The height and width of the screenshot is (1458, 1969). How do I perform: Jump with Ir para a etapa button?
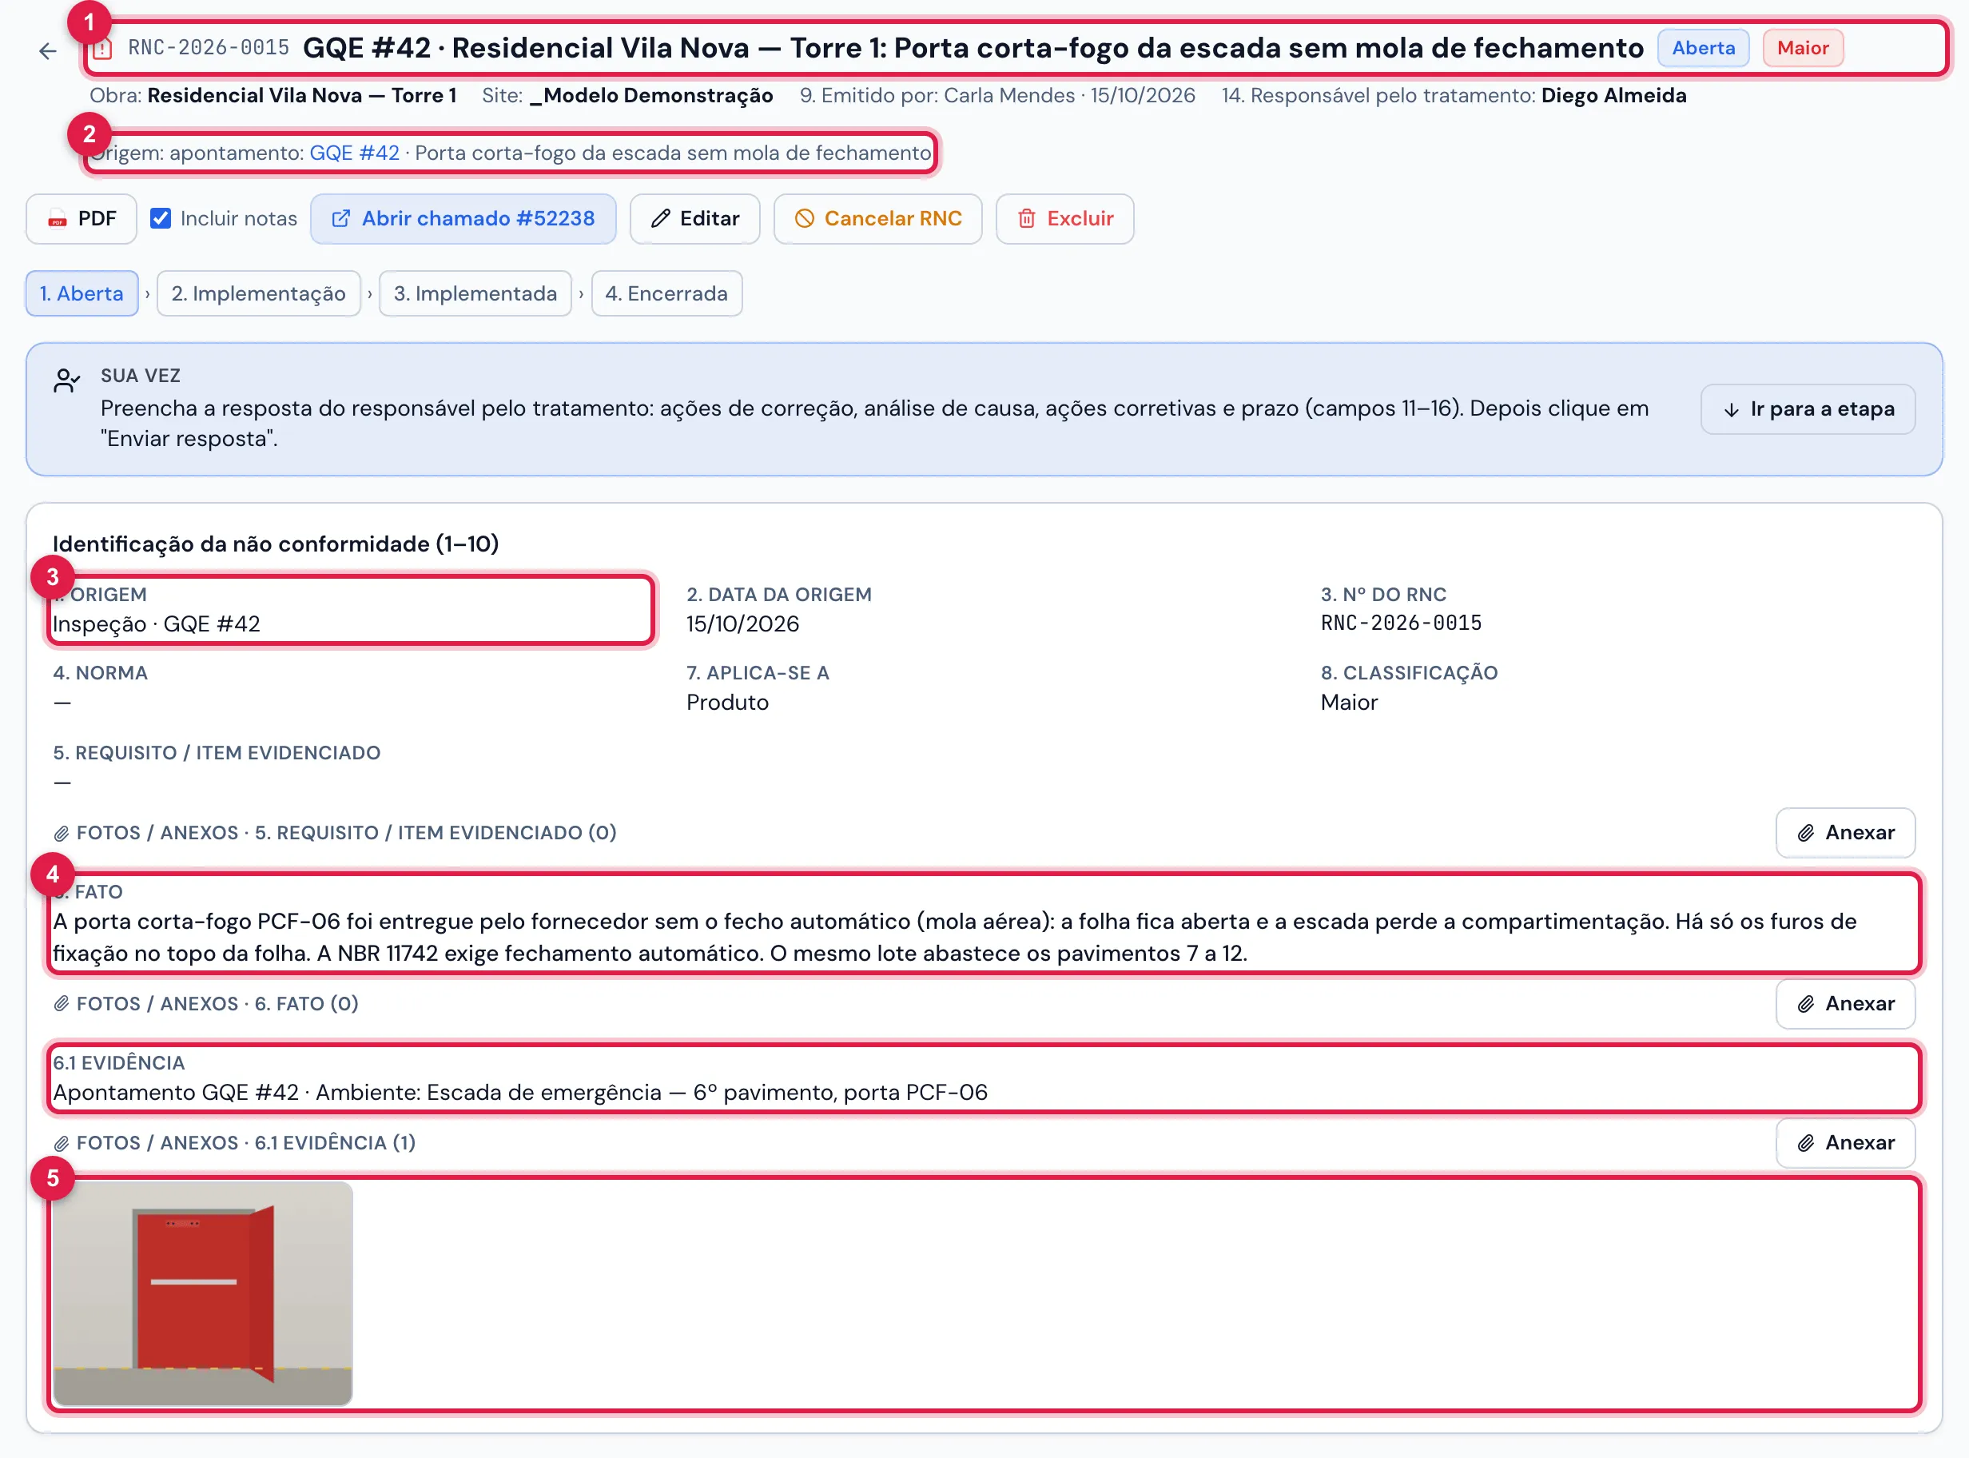coord(1808,409)
